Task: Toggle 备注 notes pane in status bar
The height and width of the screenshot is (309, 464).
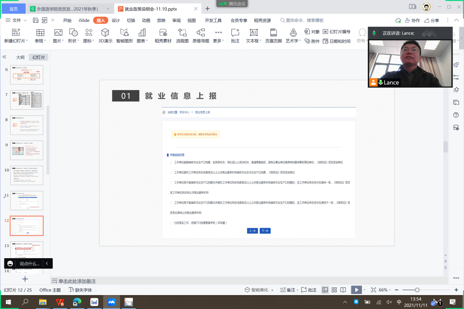Action: (x=289, y=290)
